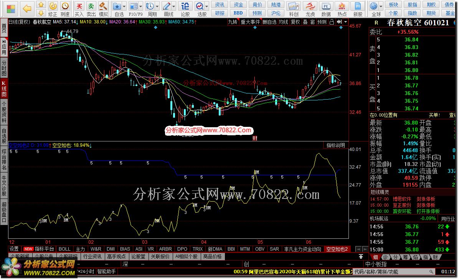This screenshot has width=459, height=279.
Task: Click 删自选 remove from favorites
Action: click(269, 22)
